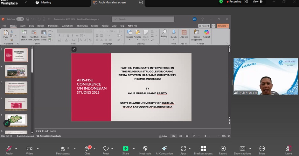The width and height of the screenshot is (299, 156).
Task: Open Breakout rooms in Zoom
Action: 203,149
